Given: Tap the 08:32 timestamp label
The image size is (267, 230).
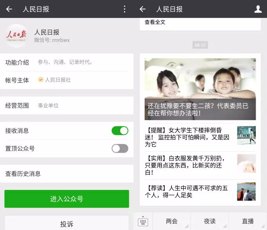Looking at the screenshot, I should click(x=200, y=45).
